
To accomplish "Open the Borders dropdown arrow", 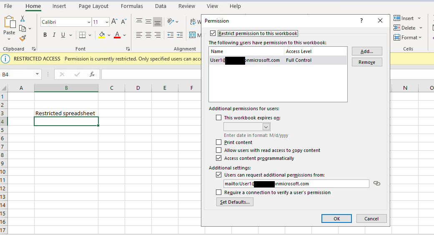I will point(90,35).
